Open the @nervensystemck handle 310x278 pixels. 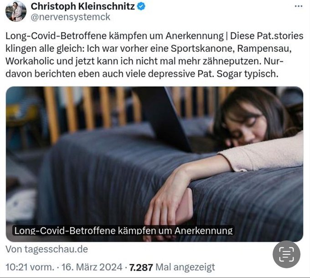[x=70, y=17]
